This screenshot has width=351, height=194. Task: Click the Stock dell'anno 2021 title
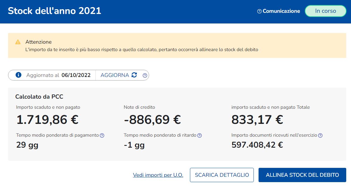(55, 11)
